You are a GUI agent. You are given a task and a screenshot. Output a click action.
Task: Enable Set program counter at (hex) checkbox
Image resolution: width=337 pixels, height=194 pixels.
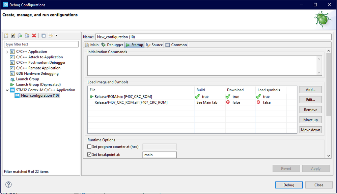click(x=89, y=147)
